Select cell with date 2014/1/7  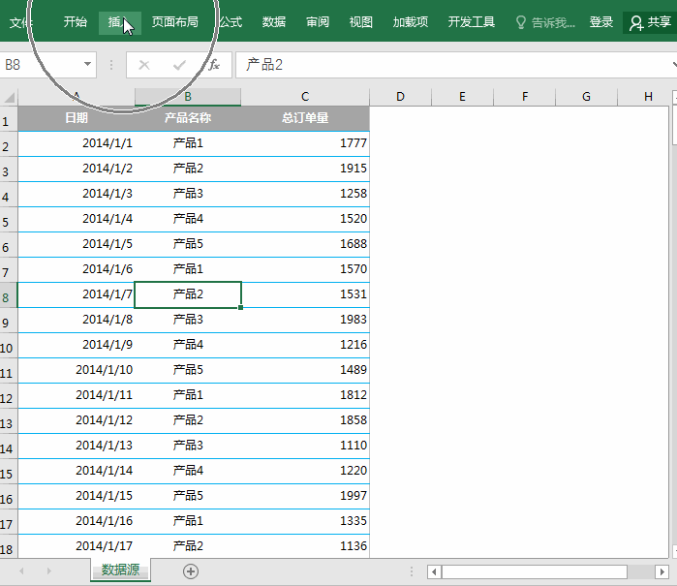tap(77, 295)
